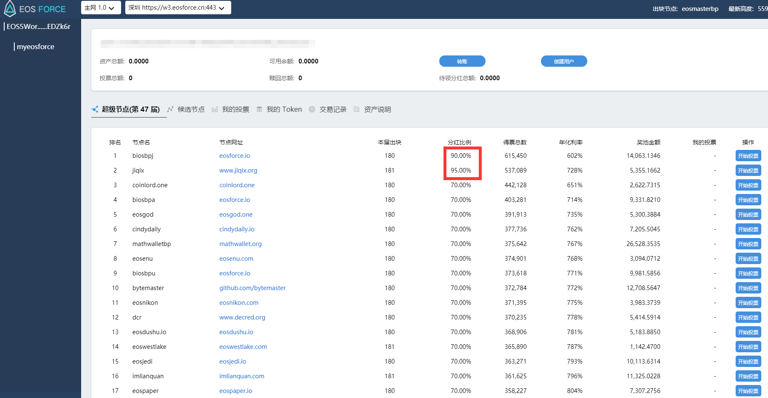Open eosforce.io link in biosbpu row
The width and height of the screenshot is (768, 398).
(235, 273)
